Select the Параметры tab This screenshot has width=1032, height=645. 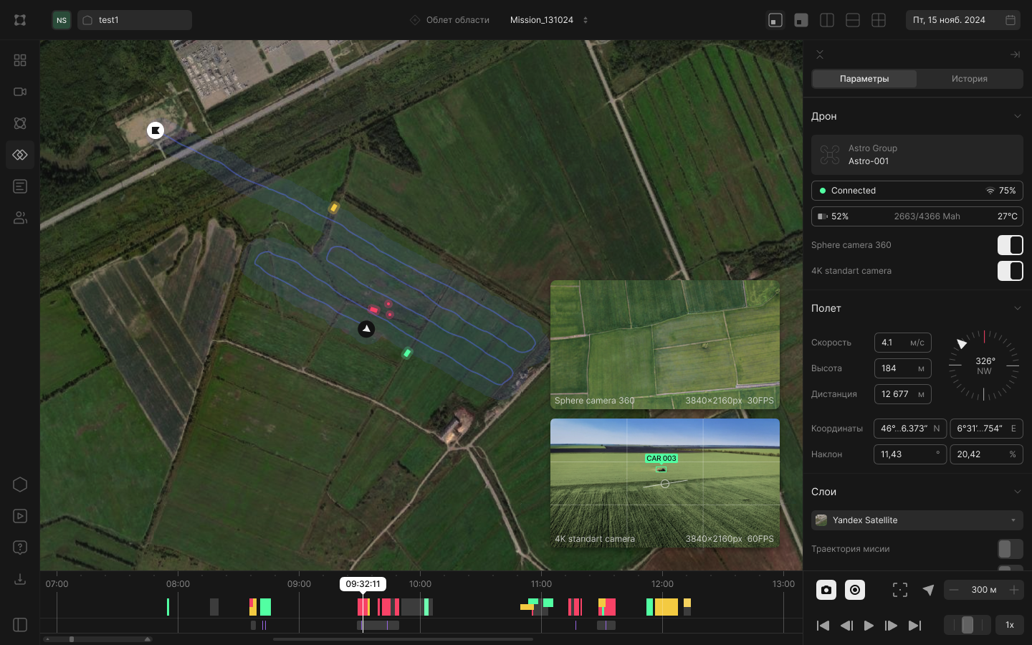(x=864, y=79)
